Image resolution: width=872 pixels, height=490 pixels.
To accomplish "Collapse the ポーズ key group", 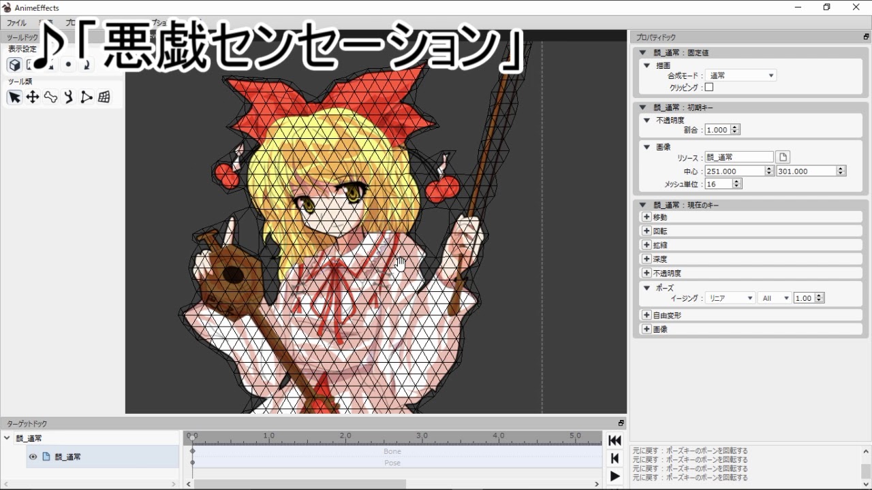I will [x=647, y=288].
